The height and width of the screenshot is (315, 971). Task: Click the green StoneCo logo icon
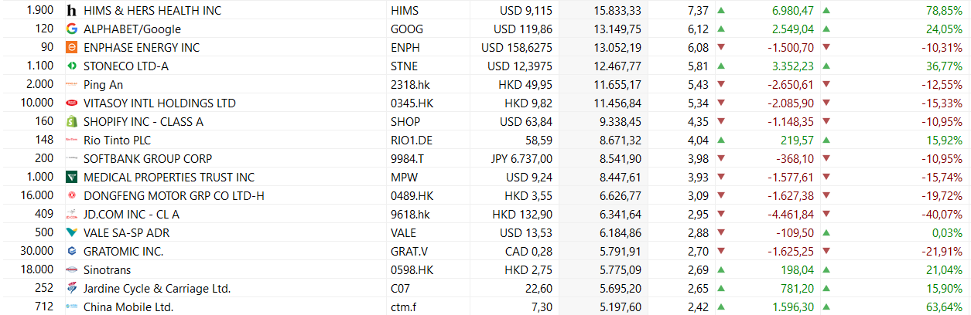[x=72, y=66]
